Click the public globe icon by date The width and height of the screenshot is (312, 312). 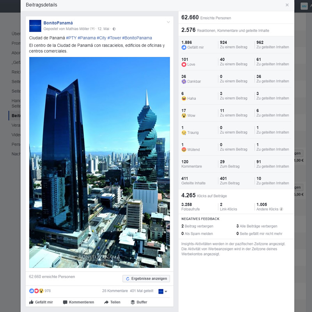(x=114, y=29)
